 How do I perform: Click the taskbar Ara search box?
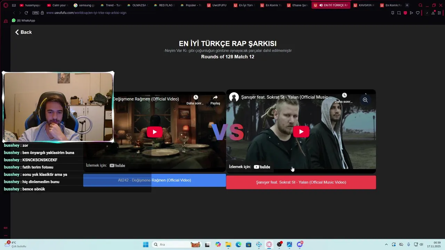click(x=177, y=244)
